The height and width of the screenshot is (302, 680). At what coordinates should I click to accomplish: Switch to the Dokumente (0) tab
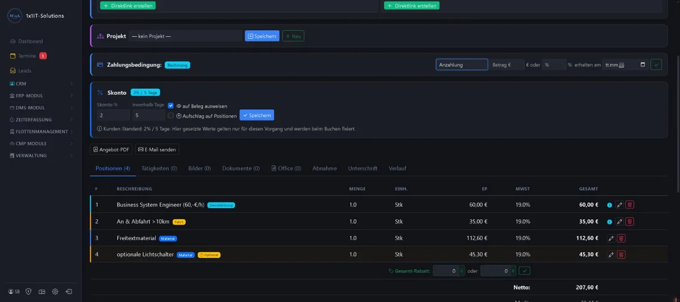[241, 169]
